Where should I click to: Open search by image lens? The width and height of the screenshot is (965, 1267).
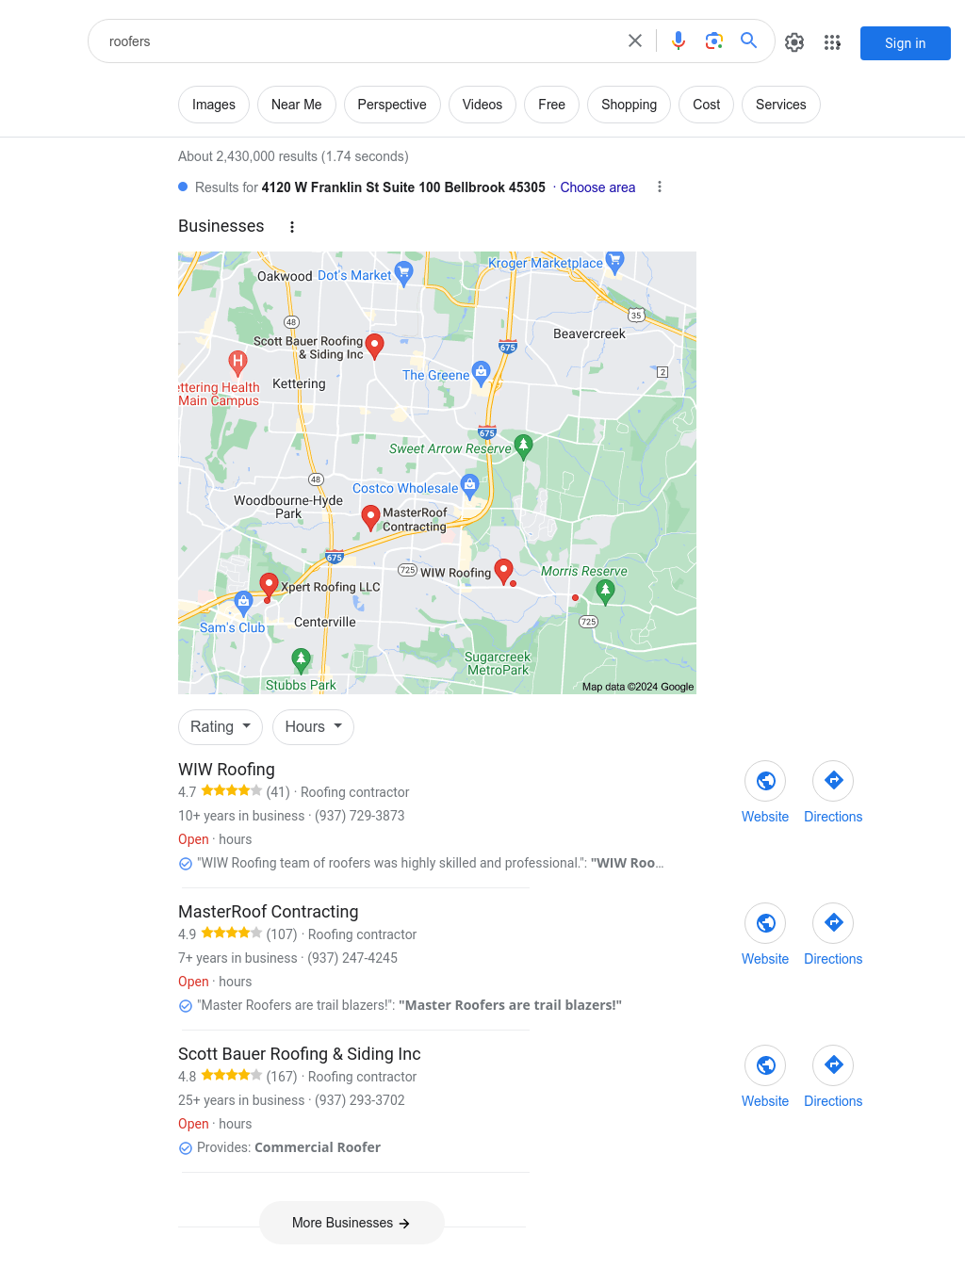click(714, 41)
